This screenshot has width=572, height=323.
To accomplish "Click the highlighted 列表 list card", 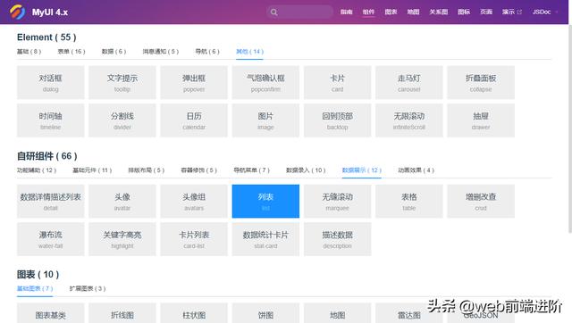I will click(265, 201).
